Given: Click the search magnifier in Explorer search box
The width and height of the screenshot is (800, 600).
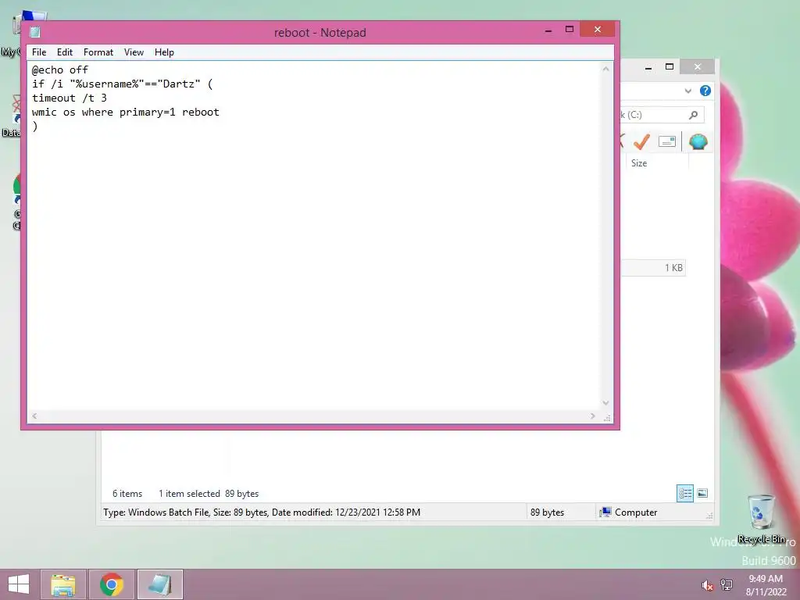Looking at the screenshot, I should coord(694,115).
